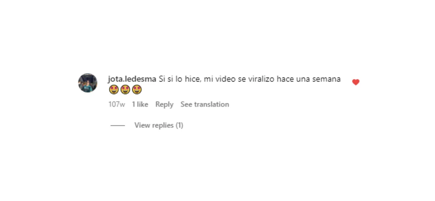Open jota.ledesma's profile picture
Screen dimensions: 435x201
[x=88, y=83]
